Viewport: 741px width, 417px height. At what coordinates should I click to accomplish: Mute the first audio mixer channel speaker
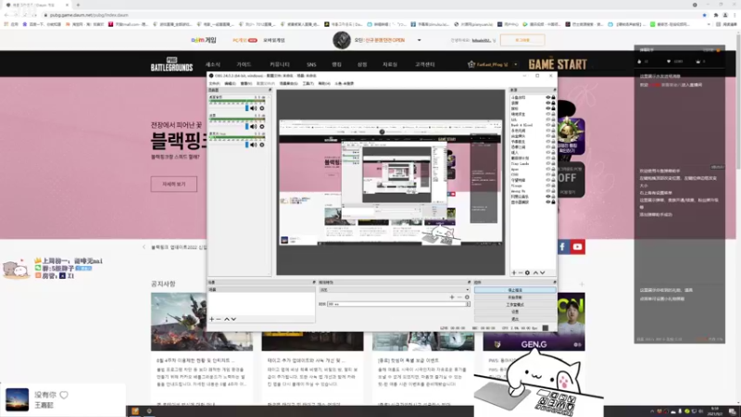253,108
